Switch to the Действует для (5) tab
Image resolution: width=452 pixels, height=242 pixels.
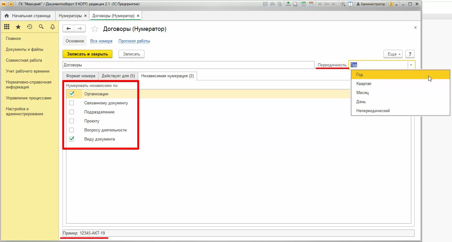coord(118,76)
